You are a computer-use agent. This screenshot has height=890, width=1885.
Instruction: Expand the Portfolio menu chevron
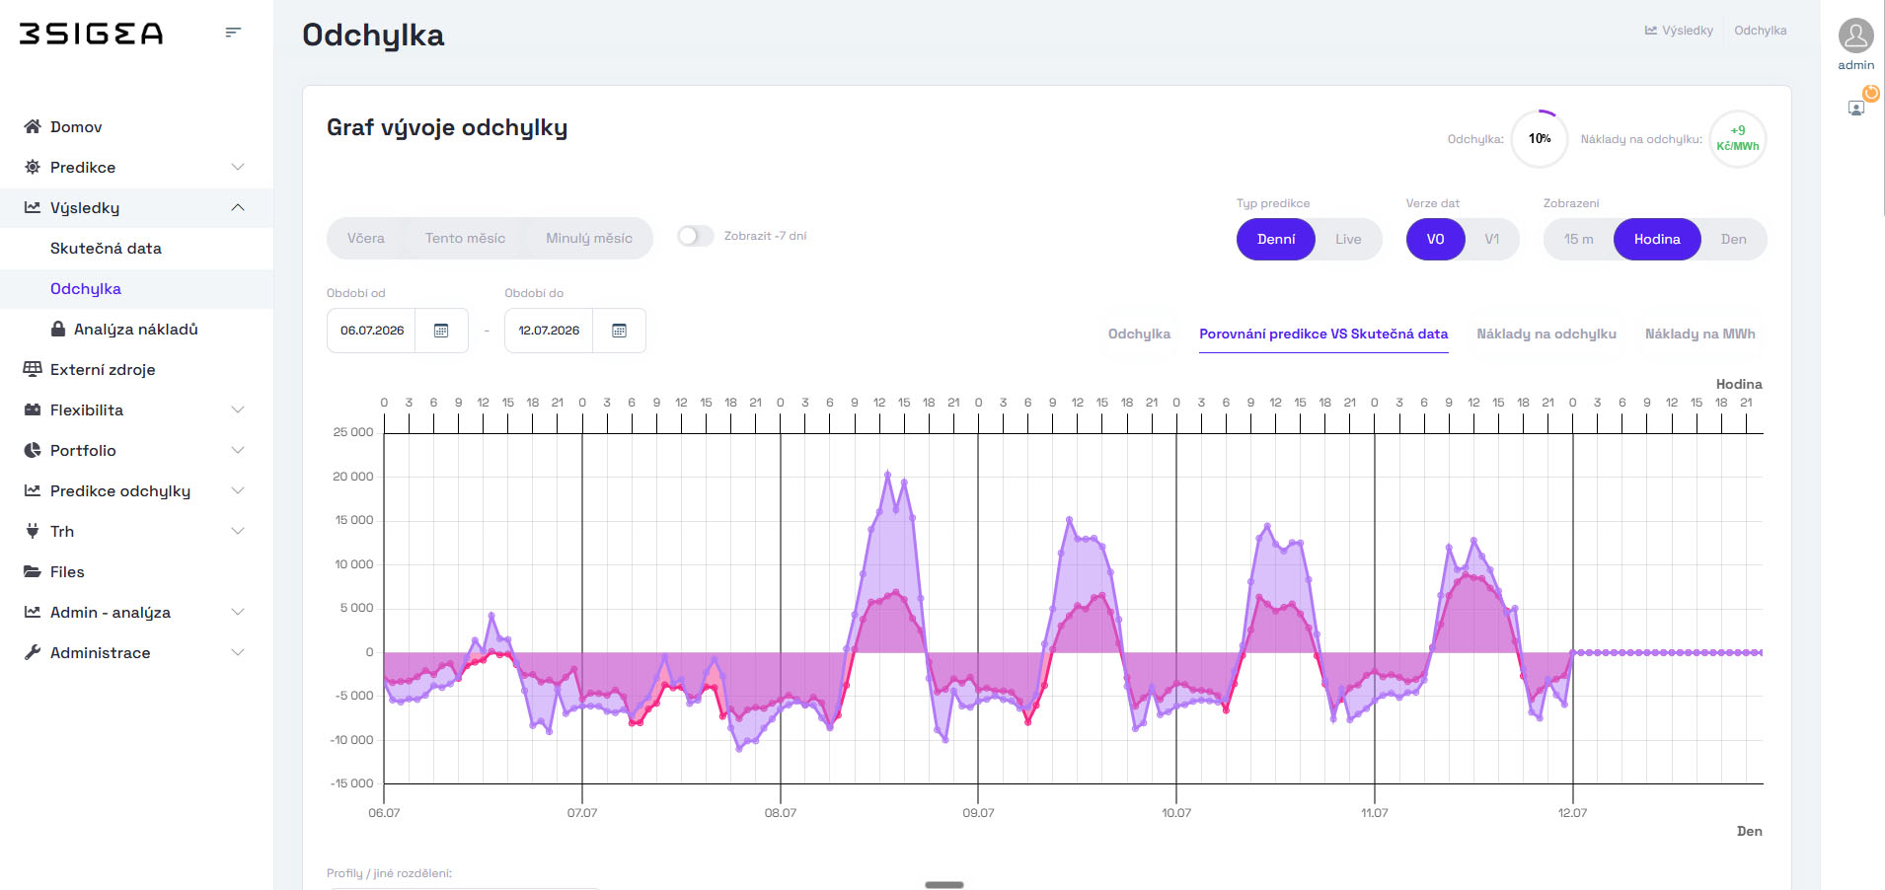[238, 450]
